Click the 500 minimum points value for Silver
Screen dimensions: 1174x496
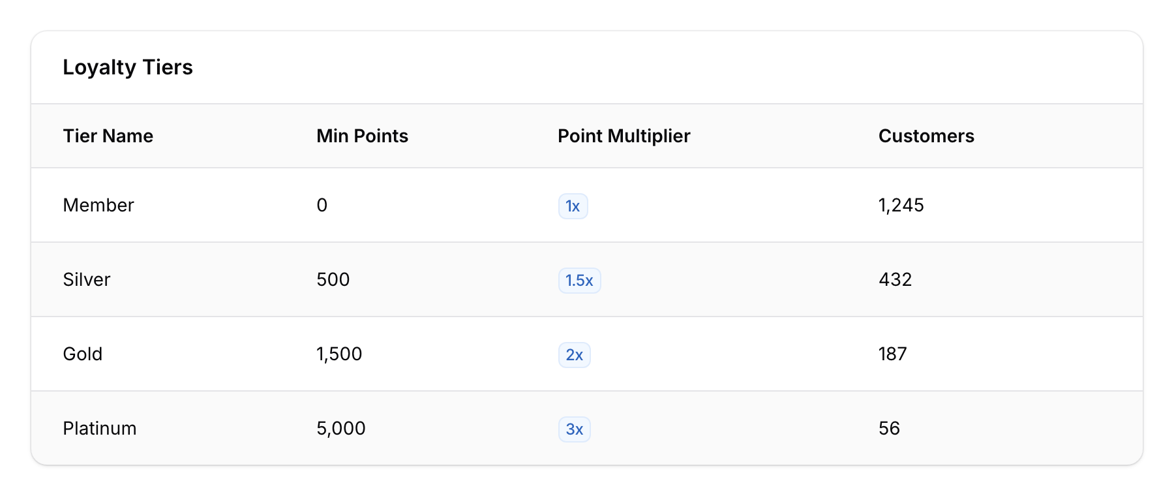333,280
